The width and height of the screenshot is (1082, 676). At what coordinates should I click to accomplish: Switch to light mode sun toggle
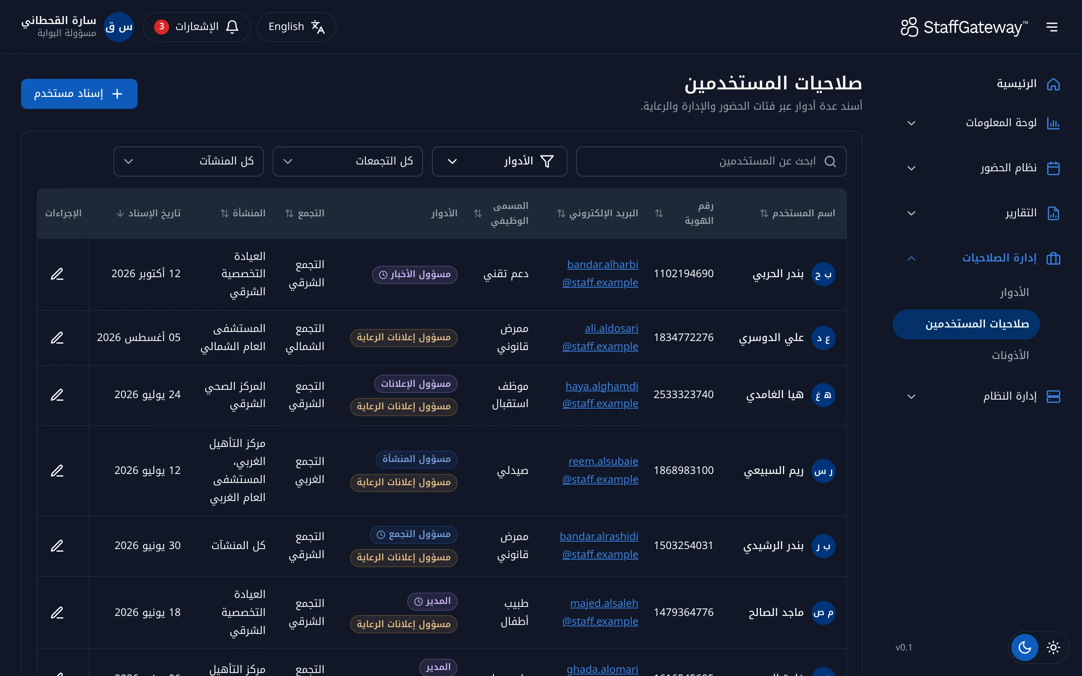point(1053,647)
